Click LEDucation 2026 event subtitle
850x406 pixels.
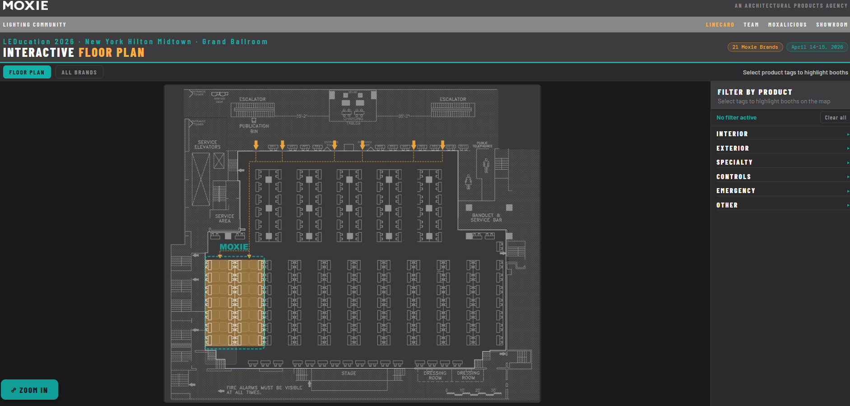point(135,42)
